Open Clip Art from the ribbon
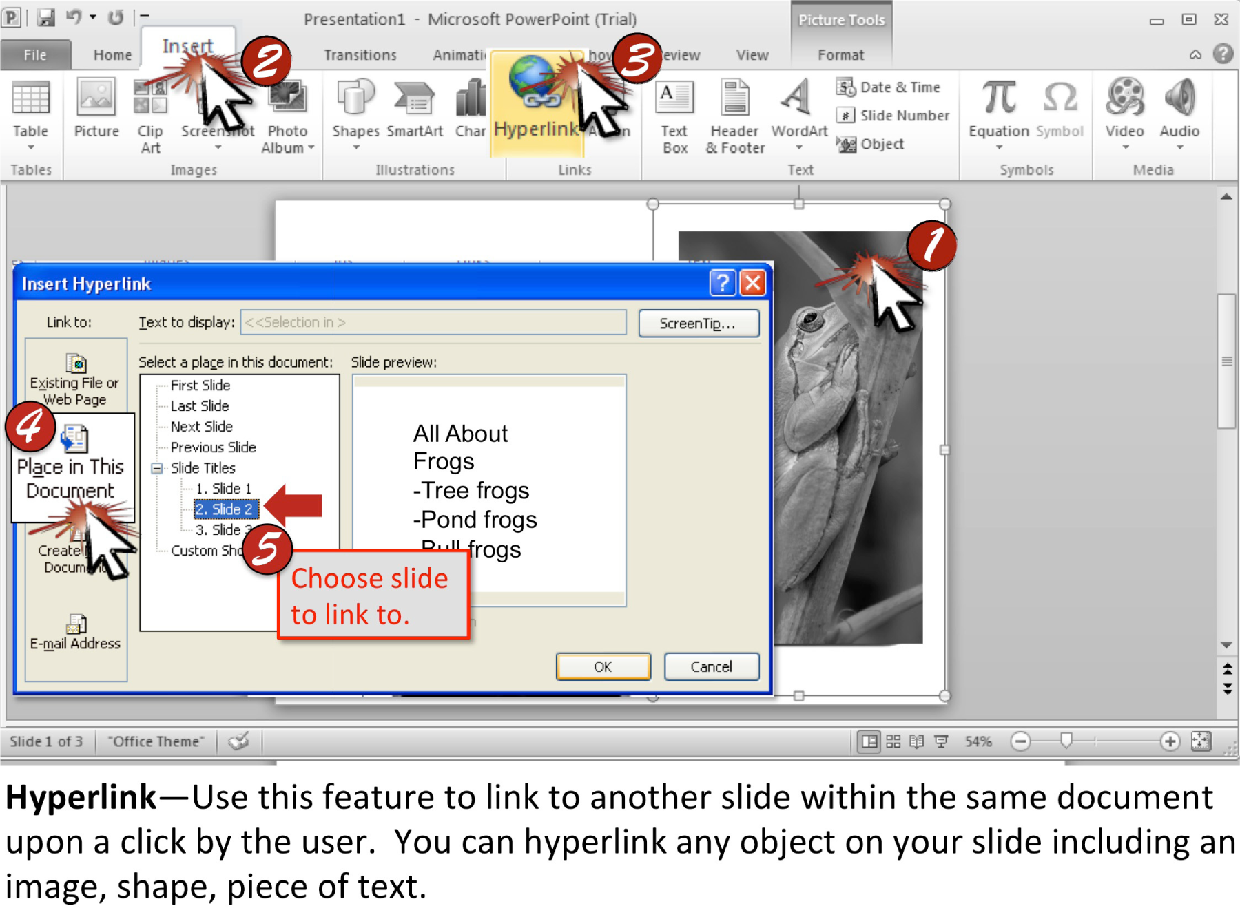The height and width of the screenshot is (908, 1240). coord(150,116)
